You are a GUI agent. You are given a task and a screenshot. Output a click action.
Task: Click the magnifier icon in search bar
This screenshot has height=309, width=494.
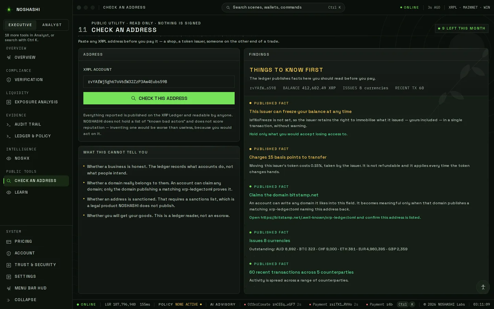click(x=228, y=8)
